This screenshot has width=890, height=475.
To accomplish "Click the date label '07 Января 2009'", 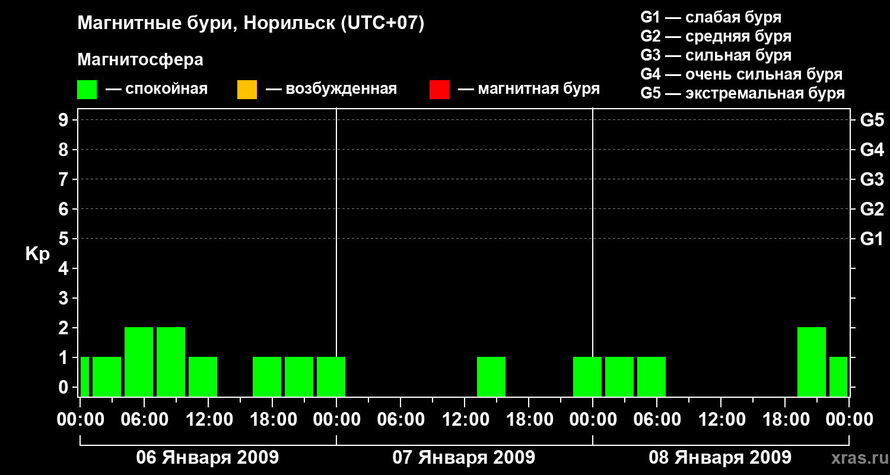I will click(464, 457).
